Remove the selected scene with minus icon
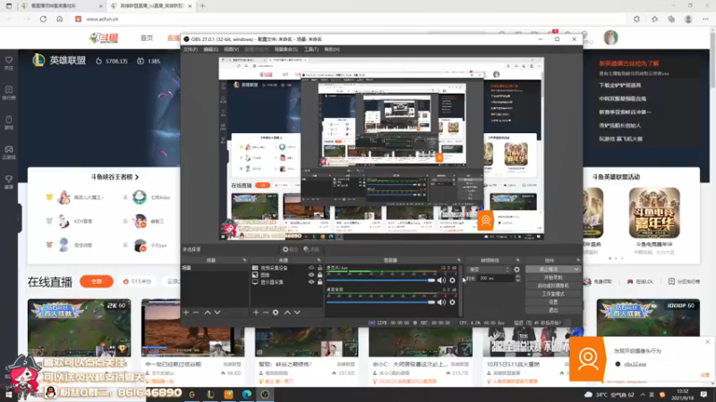 click(x=196, y=312)
